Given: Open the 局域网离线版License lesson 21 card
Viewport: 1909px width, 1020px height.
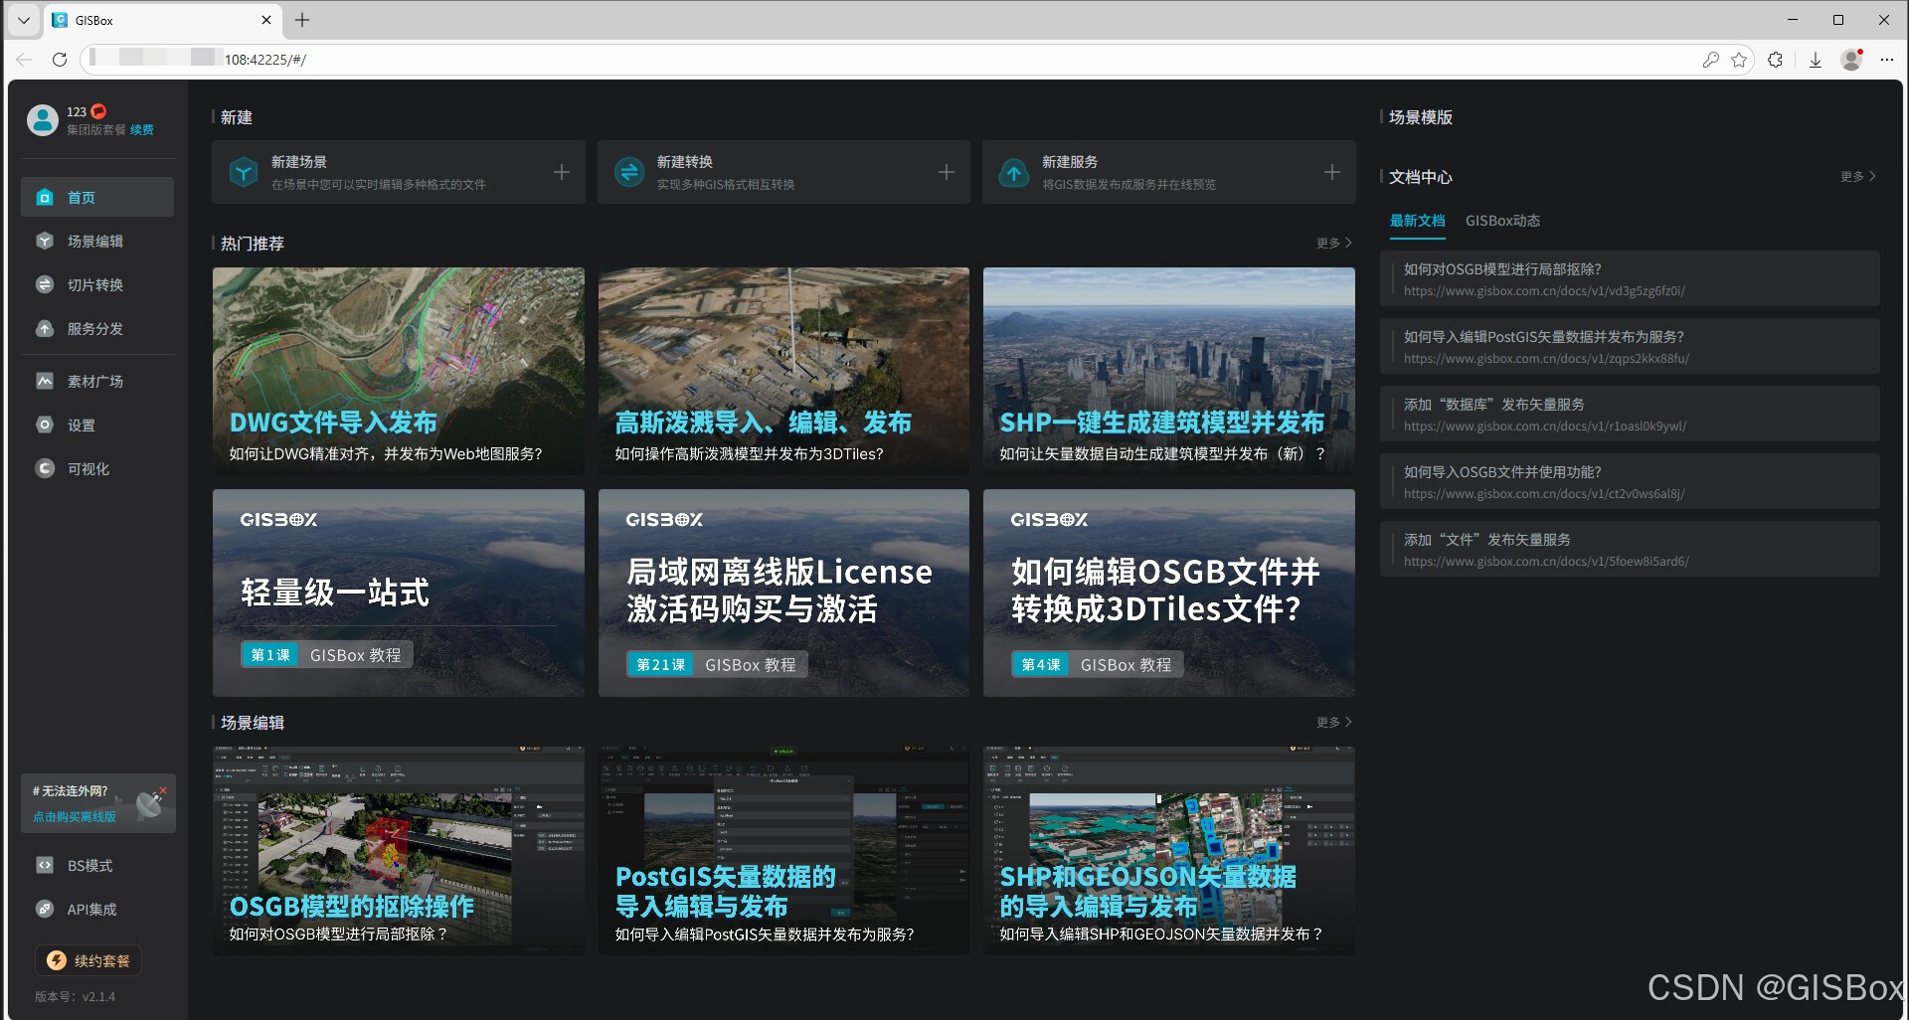Looking at the screenshot, I should (x=783, y=593).
